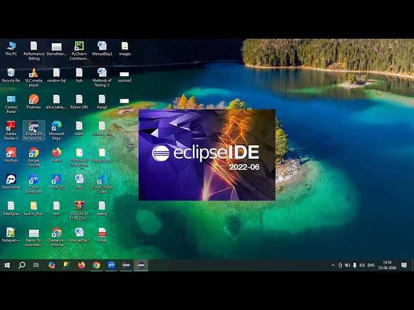This screenshot has height=310, width=414.
Task: Open Firefox from the taskbar
Action: coord(82,265)
